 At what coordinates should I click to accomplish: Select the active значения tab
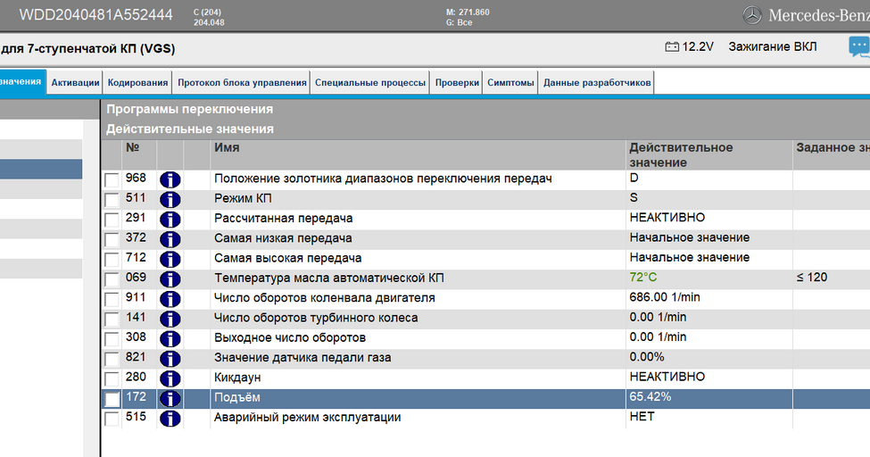[x=22, y=82]
